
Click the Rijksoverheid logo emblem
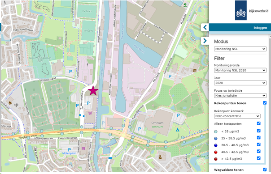click(241, 10)
